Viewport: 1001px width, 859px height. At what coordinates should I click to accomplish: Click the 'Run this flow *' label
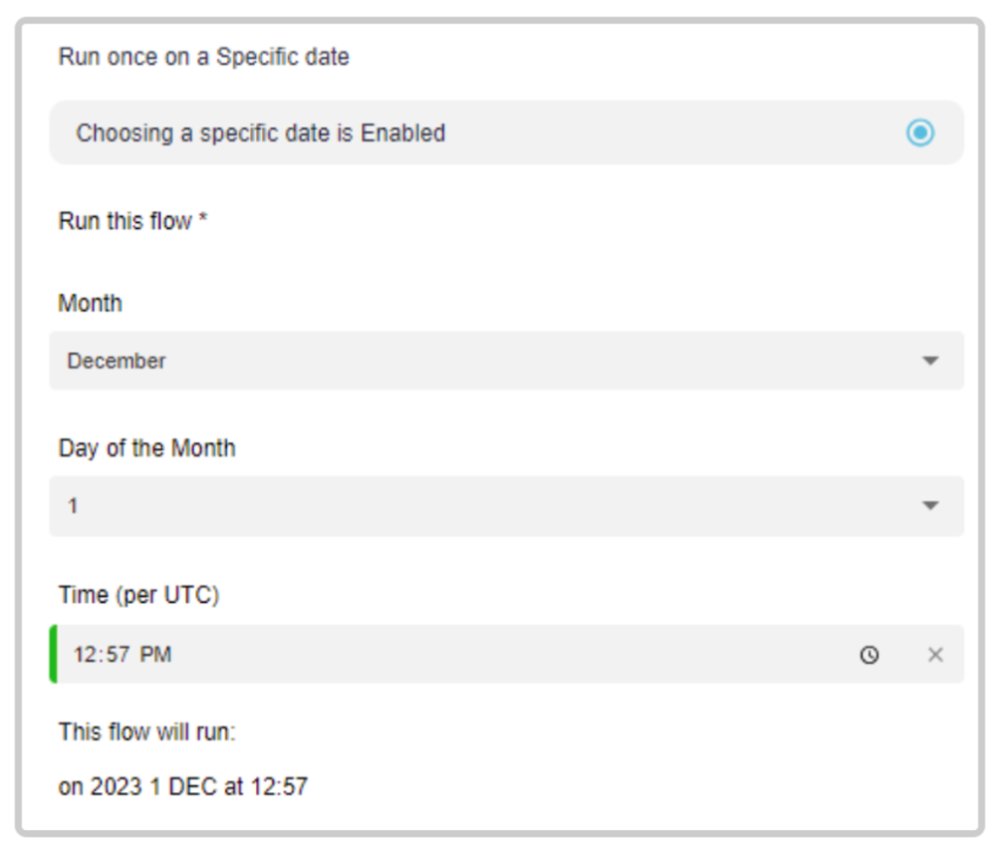(x=133, y=221)
